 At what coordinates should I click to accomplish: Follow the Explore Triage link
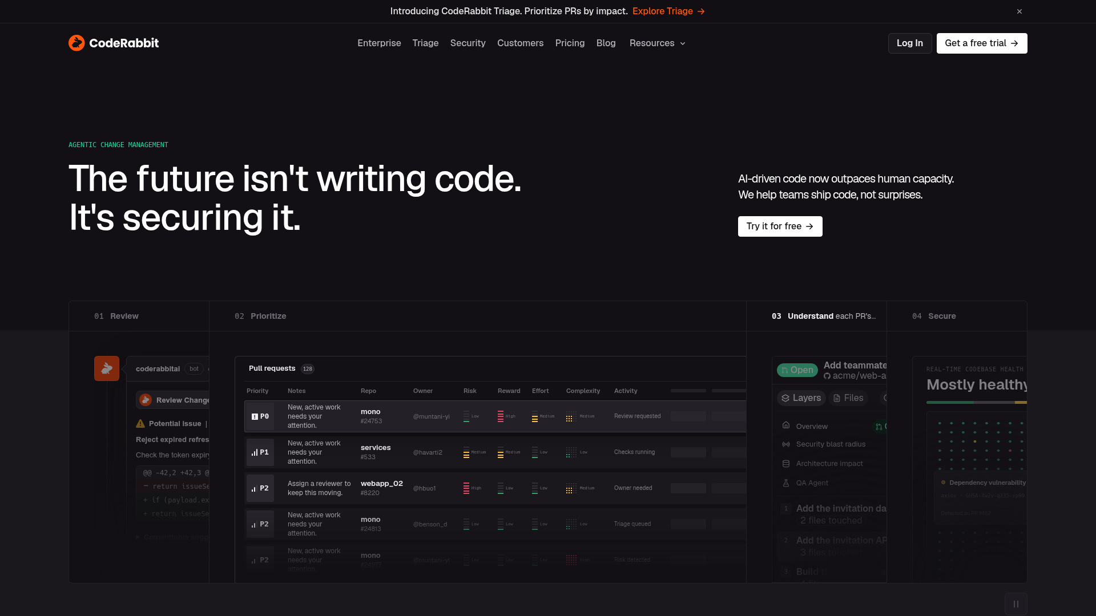[668, 11]
